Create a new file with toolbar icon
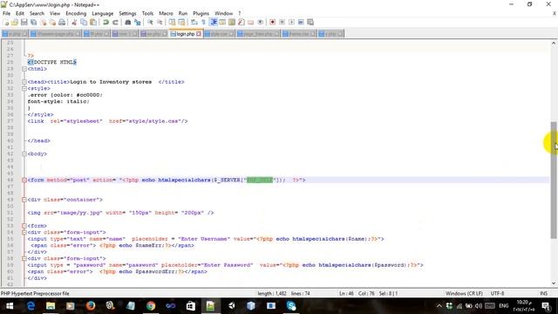Image resolution: width=558 pixels, height=314 pixels. 6,22
